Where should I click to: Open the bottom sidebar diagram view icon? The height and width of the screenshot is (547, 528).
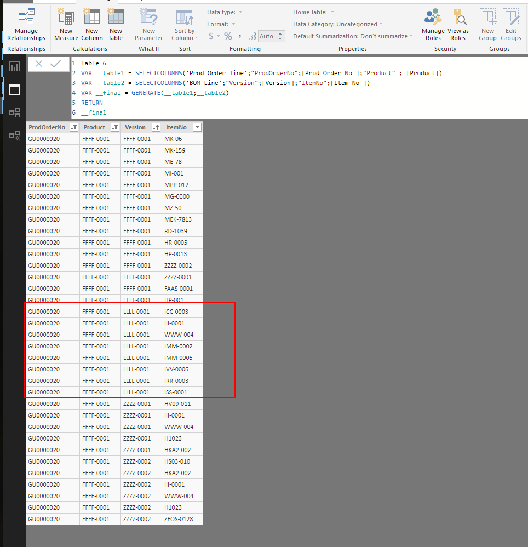pyautogui.click(x=14, y=136)
